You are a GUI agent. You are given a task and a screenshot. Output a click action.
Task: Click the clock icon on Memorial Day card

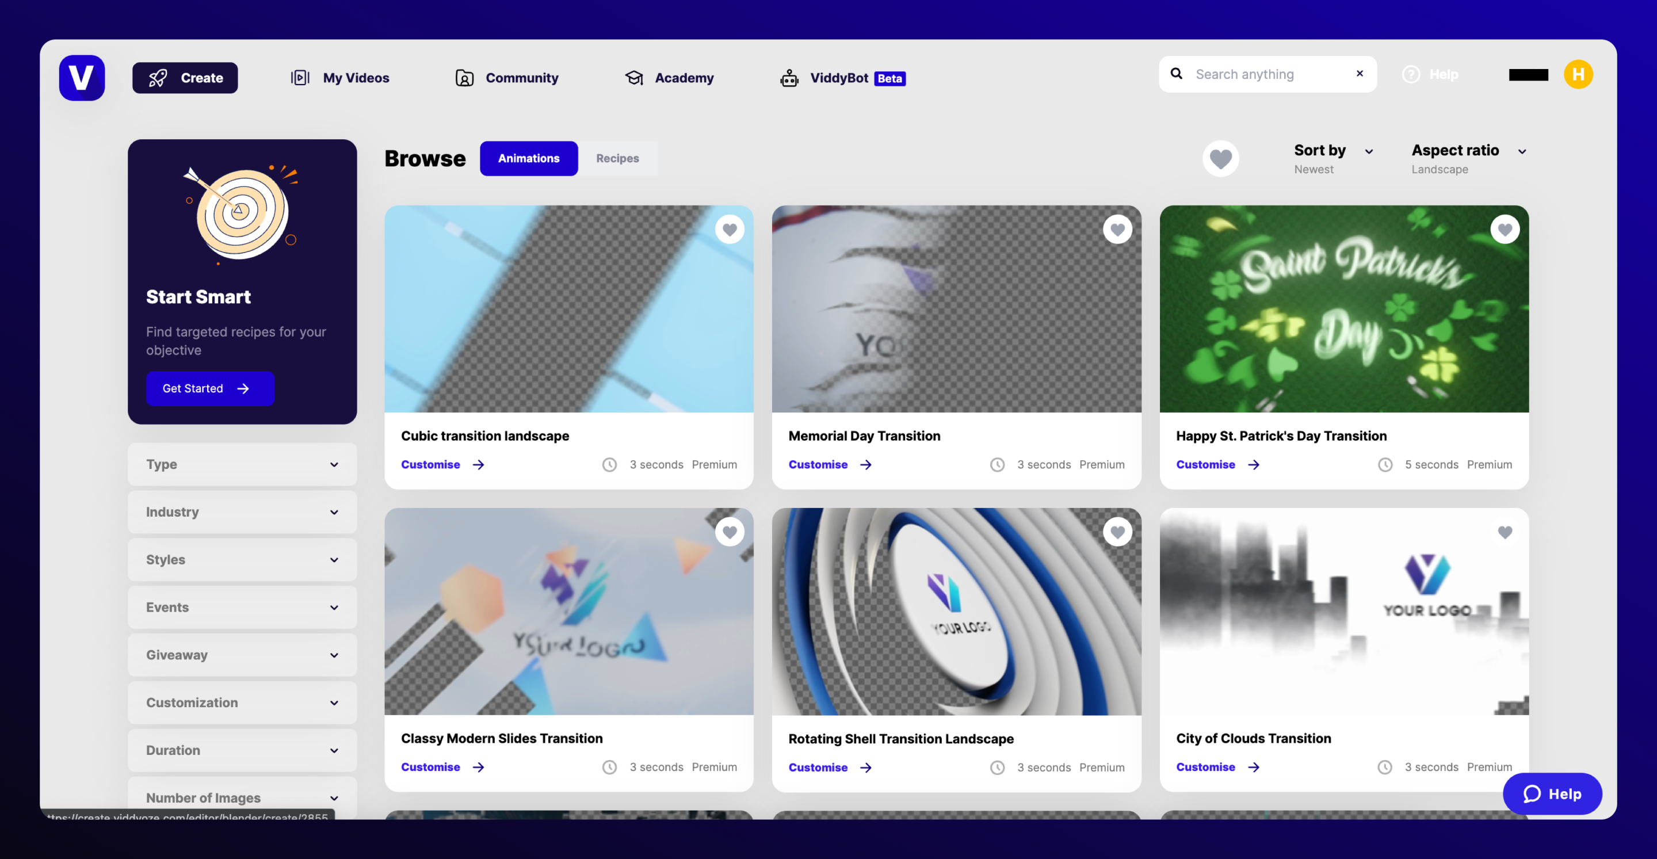click(997, 464)
